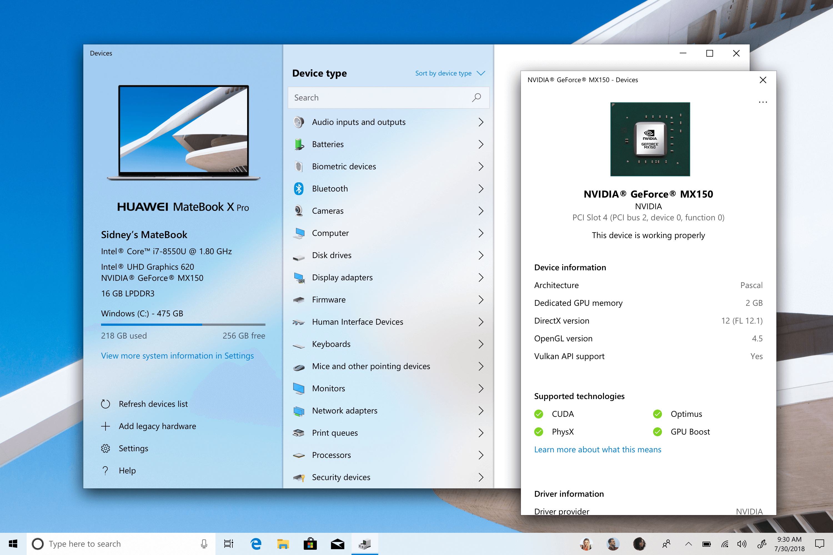Expand the Network adapters chevron
The image size is (833, 555).
(x=481, y=411)
